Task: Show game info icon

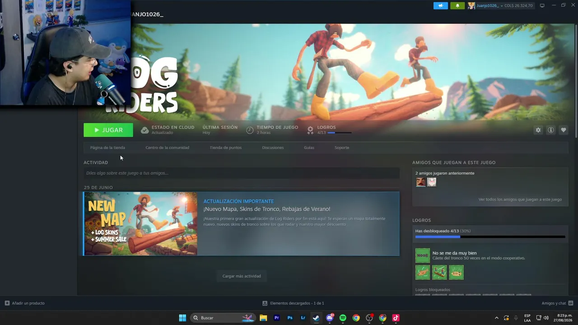Action: tap(551, 130)
